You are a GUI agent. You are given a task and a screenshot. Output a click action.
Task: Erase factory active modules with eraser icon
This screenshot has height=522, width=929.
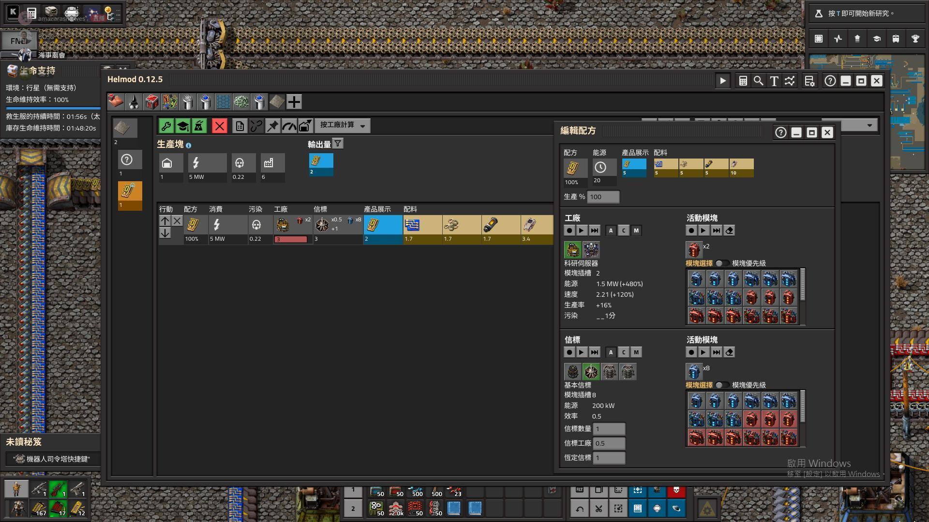click(x=729, y=231)
